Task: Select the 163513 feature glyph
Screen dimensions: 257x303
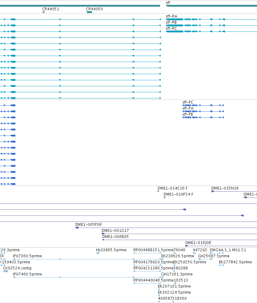Action: [175, 283]
